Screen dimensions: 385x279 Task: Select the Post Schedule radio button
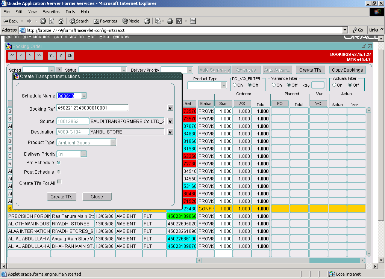tap(59, 172)
